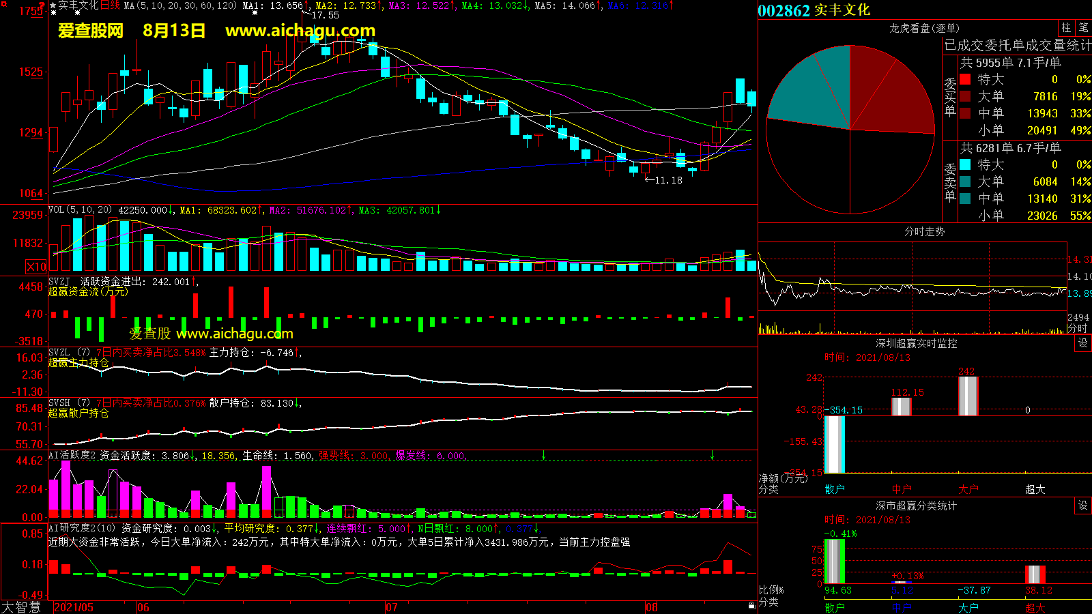Open 设 settings for 深市超赢分类统计
1092x614 pixels.
[x=1083, y=506]
